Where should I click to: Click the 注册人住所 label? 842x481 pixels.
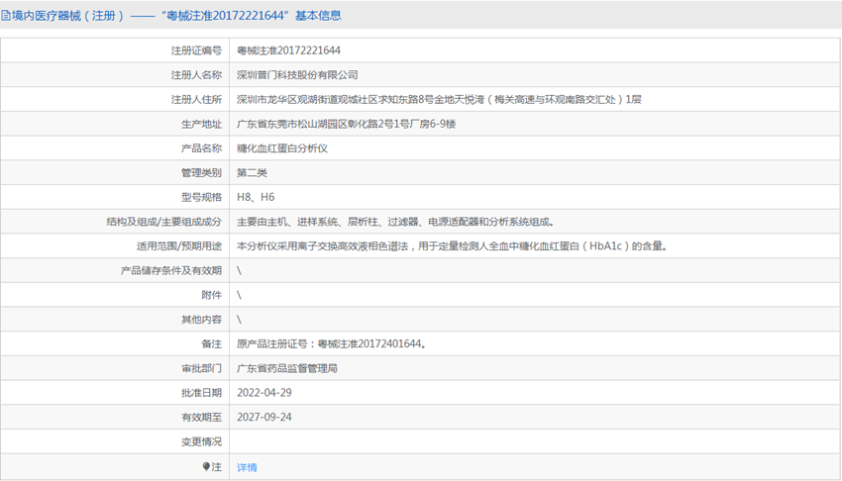tap(196, 99)
